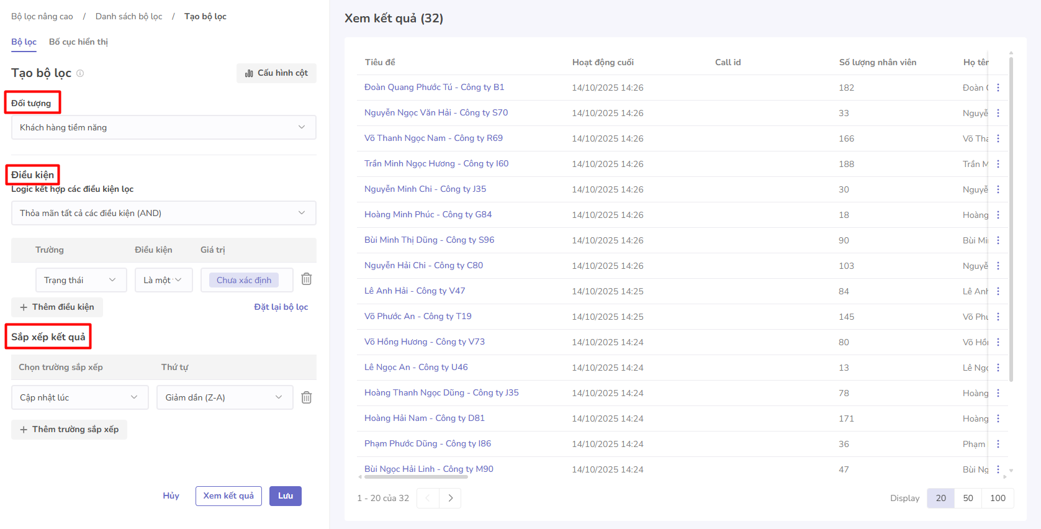This screenshot has height=529, width=1041.
Task: Open the Trạng thái field dropdown
Action: click(x=81, y=280)
